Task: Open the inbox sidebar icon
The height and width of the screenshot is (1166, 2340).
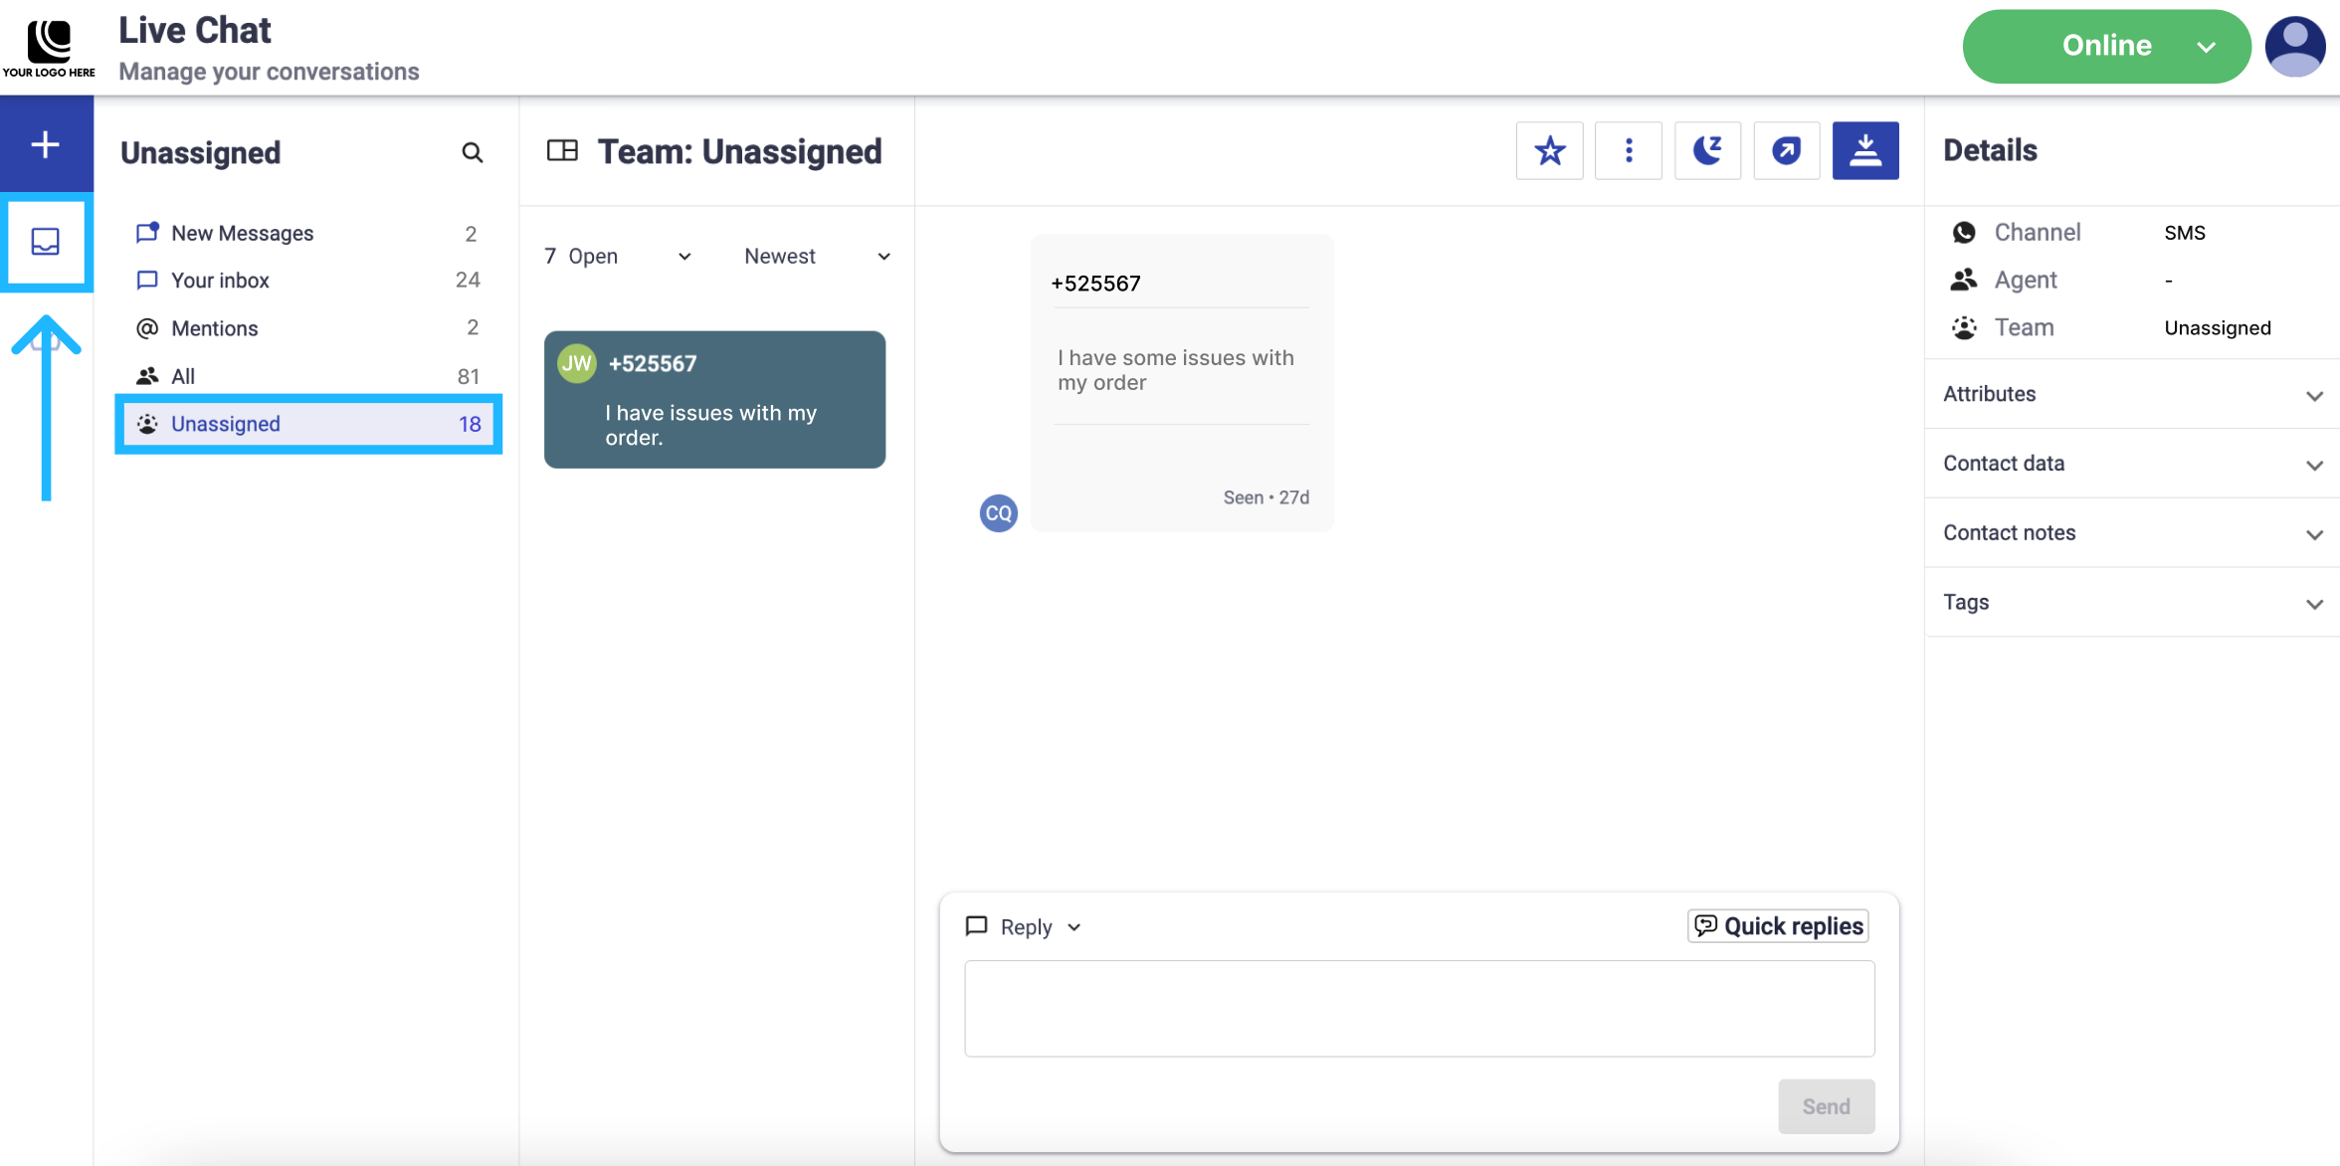Action: [x=46, y=242]
